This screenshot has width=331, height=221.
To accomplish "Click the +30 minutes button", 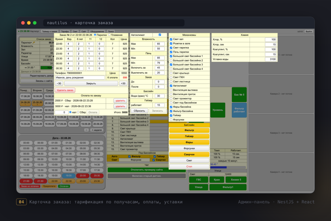I will click(x=123, y=84).
